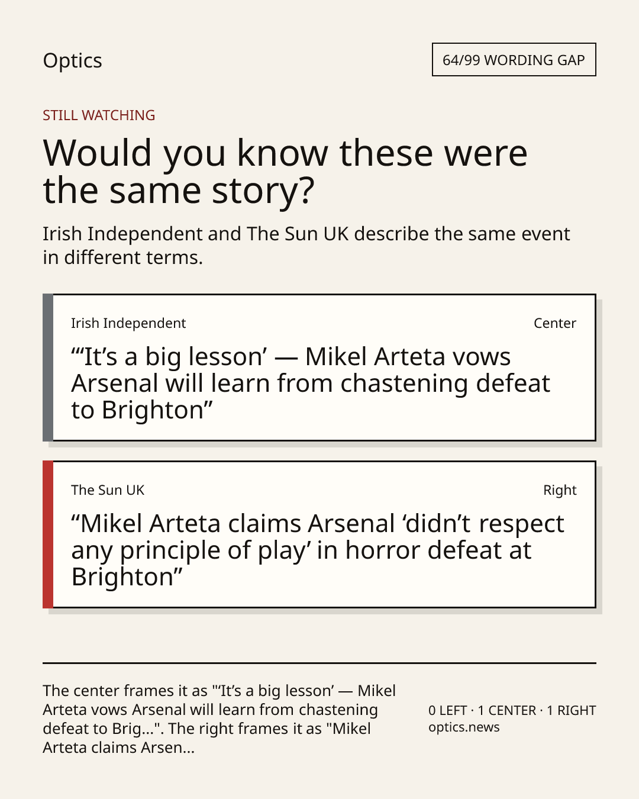Click the red right bias color bar
The width and height of the screenshot is (639, 799).
pyautogui.click(x=48, y=534)
